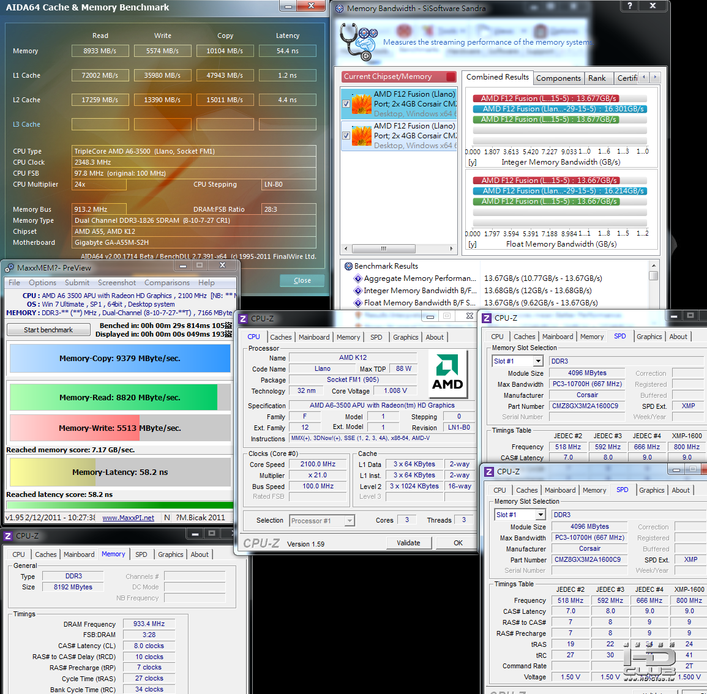Open Sandra help with the question mark button

629,6
